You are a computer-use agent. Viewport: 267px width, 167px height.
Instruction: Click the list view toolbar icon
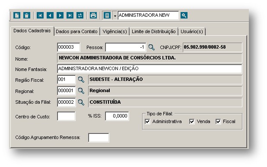[x=107, y=15]
